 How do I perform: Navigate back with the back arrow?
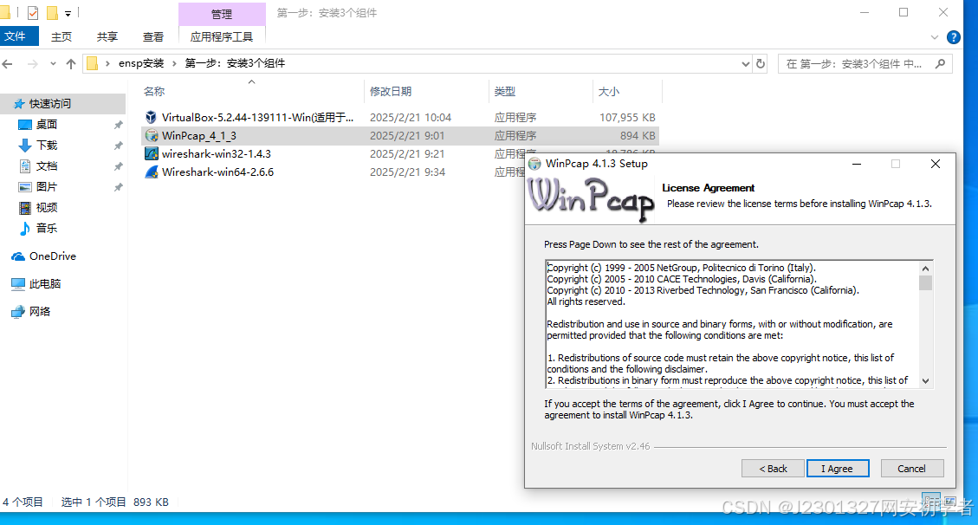(x=8, y=63)
